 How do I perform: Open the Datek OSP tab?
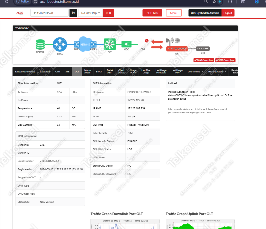point(110,71)
